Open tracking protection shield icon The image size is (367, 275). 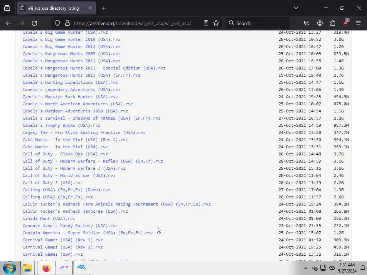tap(57, 23)
